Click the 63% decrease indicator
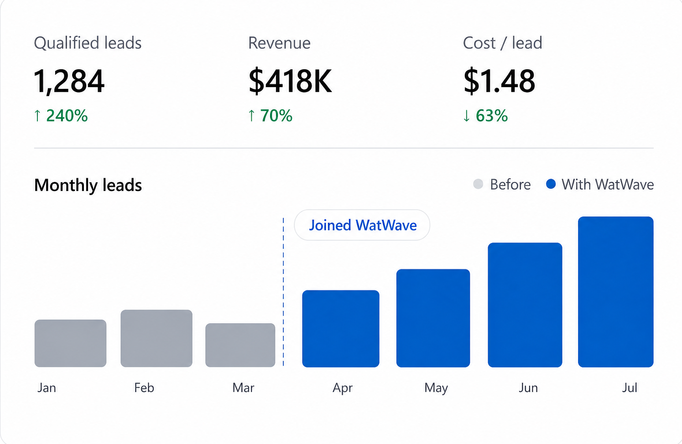This screenshot has width=682, height=444. click(485, 116)
